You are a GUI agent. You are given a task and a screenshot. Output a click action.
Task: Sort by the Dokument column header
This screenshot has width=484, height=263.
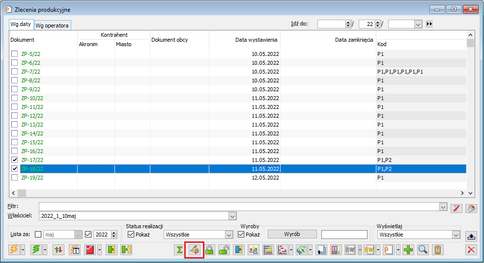click(43, 40)
